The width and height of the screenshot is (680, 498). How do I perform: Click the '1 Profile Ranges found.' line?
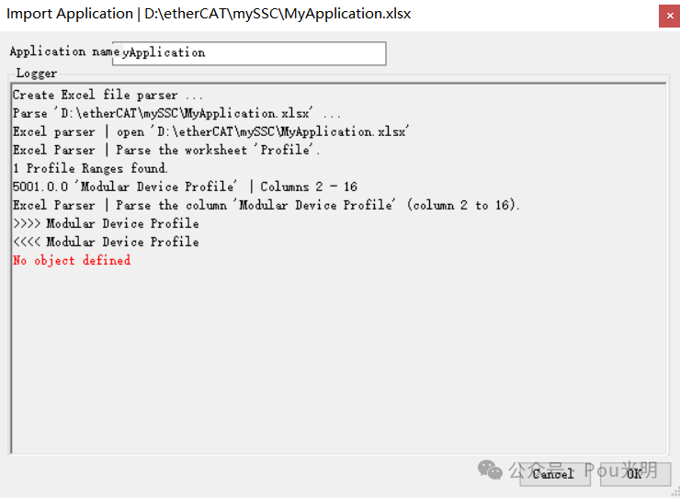(90, 168)
